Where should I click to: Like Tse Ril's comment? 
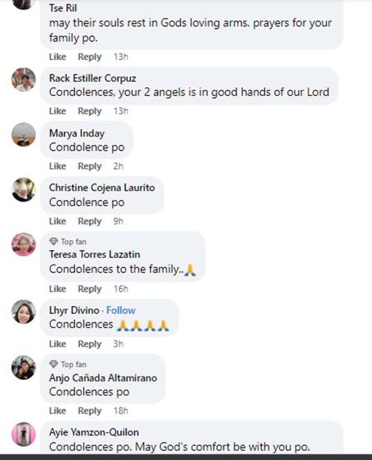click(x=58, y=57)
